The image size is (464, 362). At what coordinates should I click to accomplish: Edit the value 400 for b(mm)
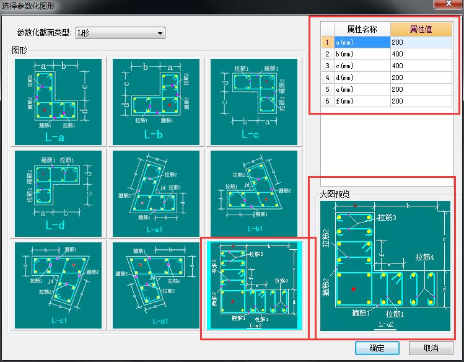point(421,54)
